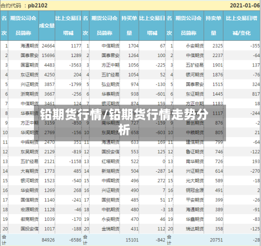Viewport: 261px width, 246px height.
Task: Click the "平安期货" company name
Action: pos(195,200)
